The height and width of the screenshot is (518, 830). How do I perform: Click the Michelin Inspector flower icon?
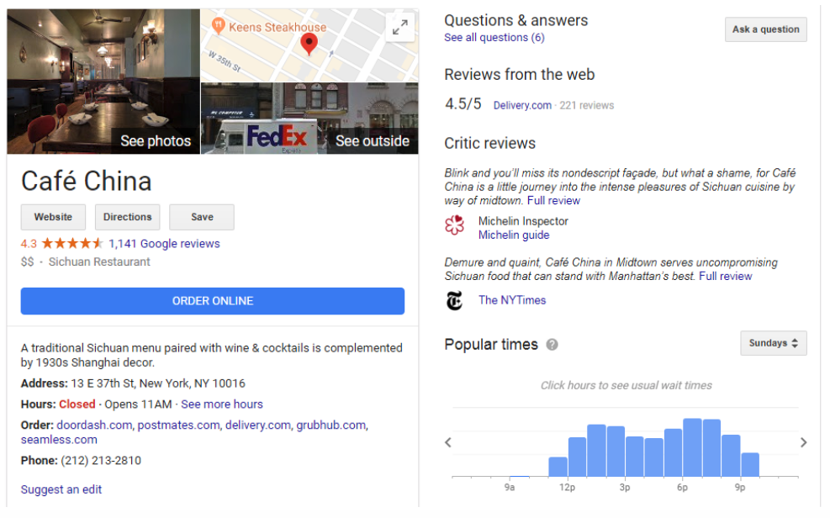(455, 225)
